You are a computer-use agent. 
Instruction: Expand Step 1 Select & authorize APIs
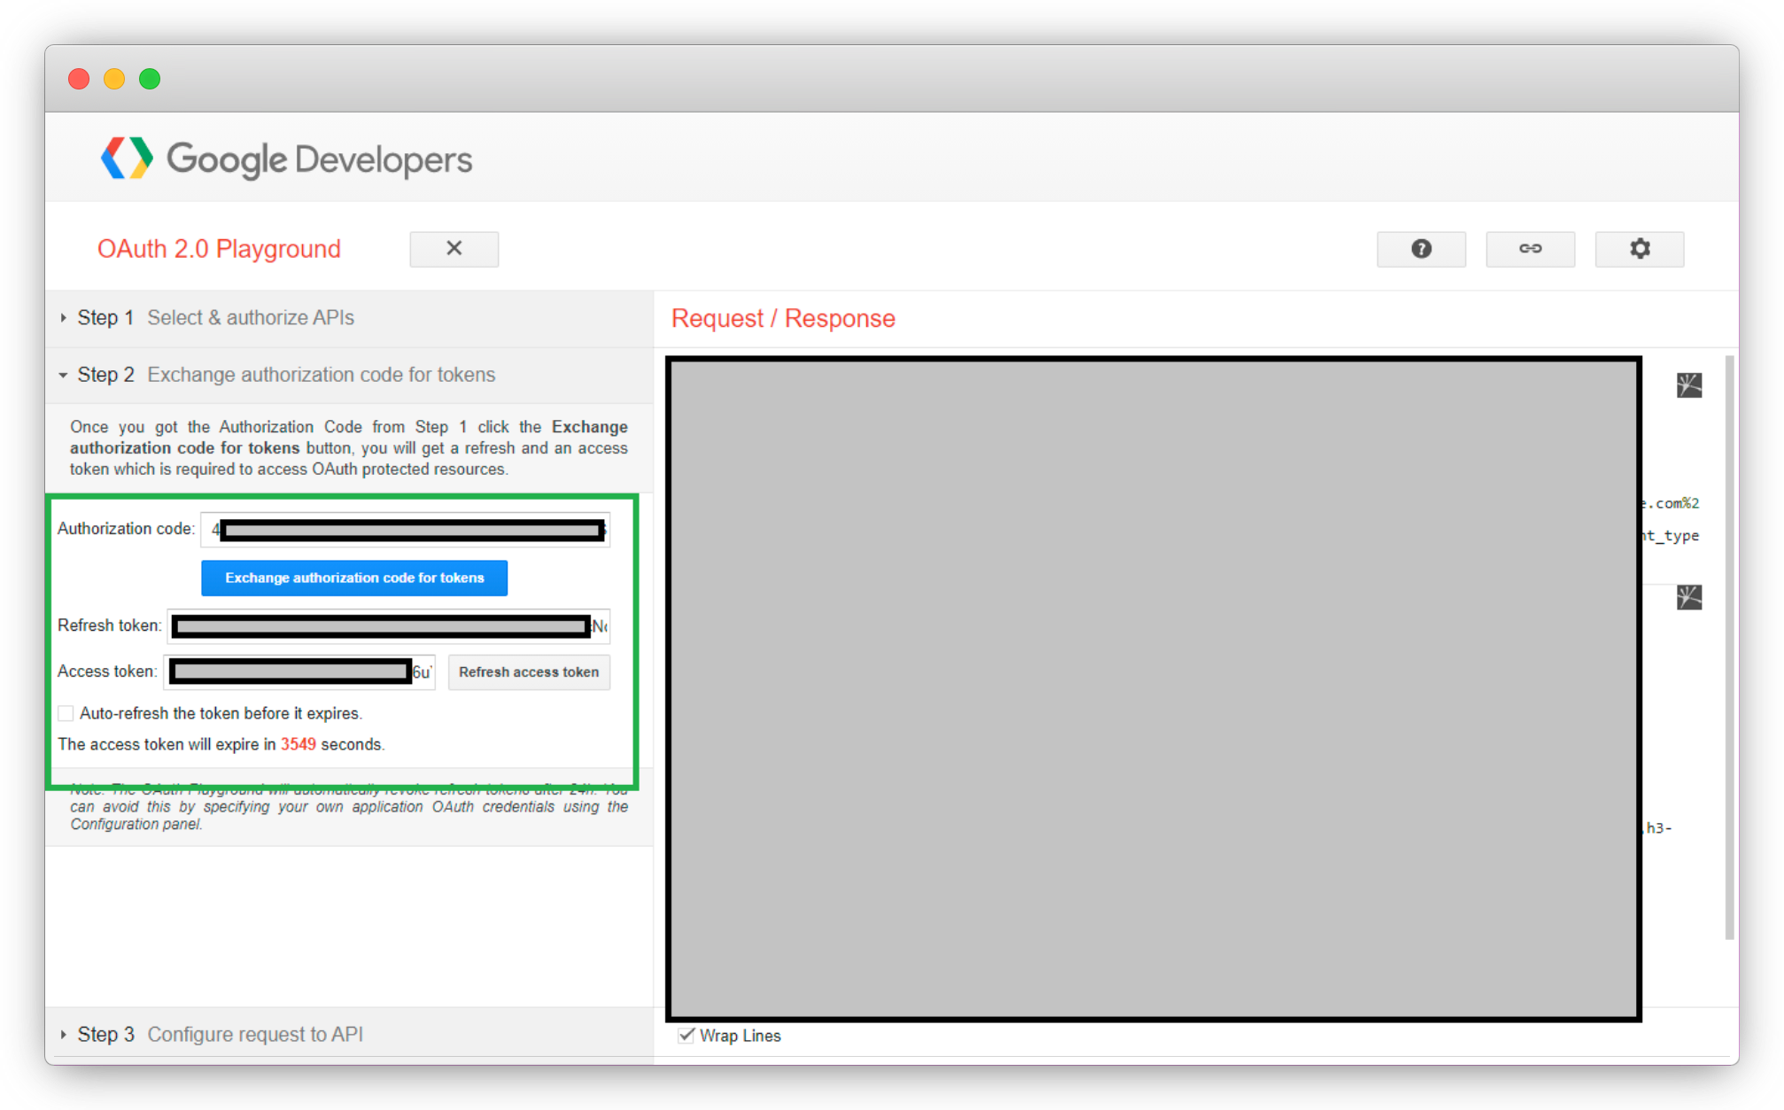click(x=349, y=318)
